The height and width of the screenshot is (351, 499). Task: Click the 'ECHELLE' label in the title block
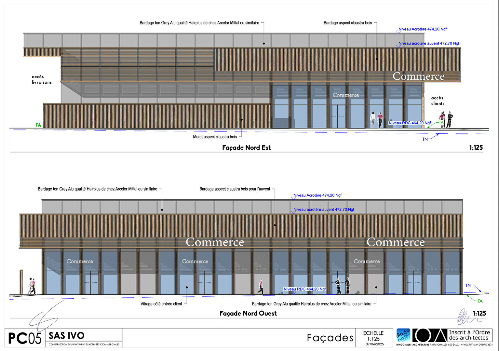(x=373, y=333)
